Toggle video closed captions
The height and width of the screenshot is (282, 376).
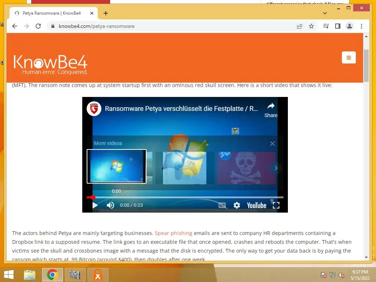(x=222, y=205)
